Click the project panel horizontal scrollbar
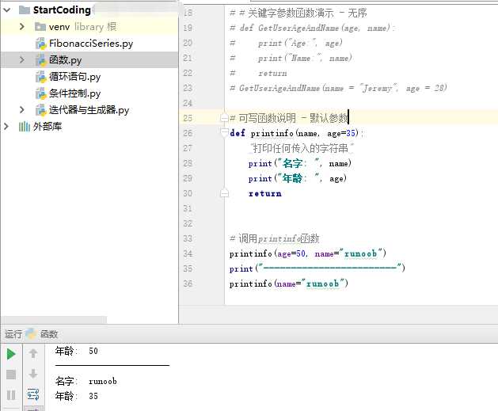Viewport: 498px width, 411px height. click(x=54, y=319)
